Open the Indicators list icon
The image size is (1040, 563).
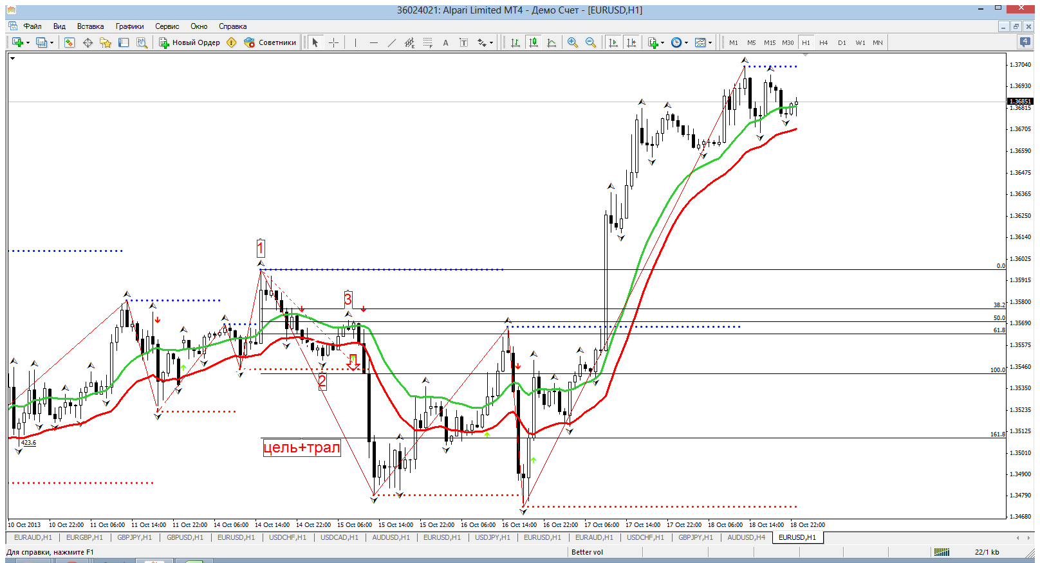[653, 42]
